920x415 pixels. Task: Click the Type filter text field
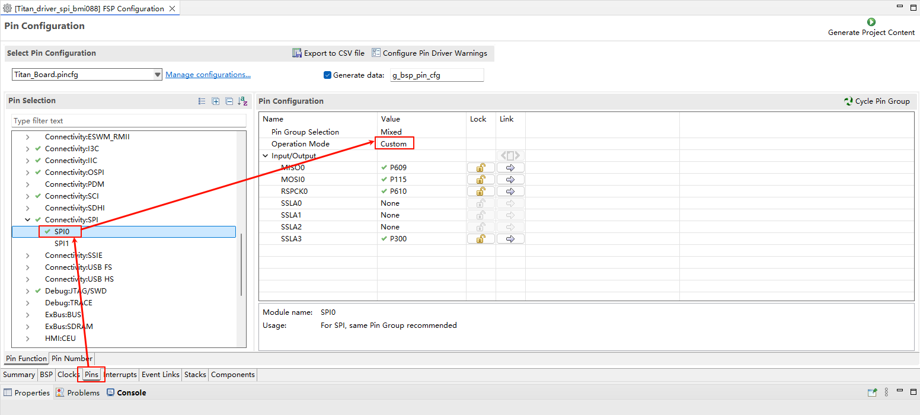click(129, 121)
